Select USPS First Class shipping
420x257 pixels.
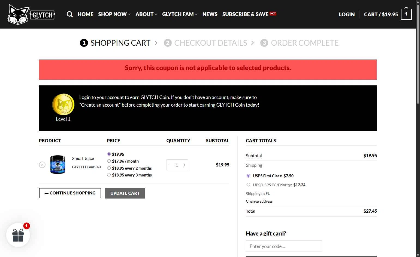pos(248,176)
